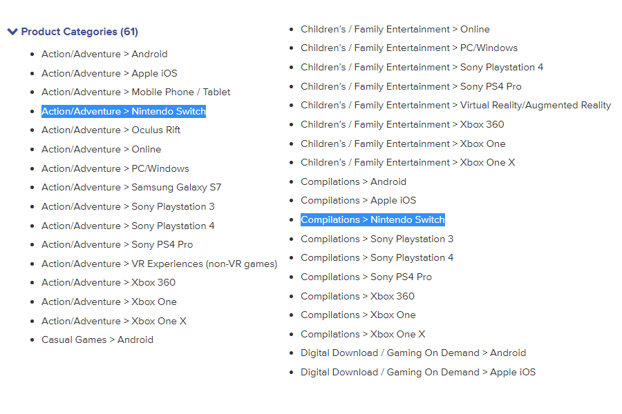Click the Product Categories (61) heading

pos(79,32)
